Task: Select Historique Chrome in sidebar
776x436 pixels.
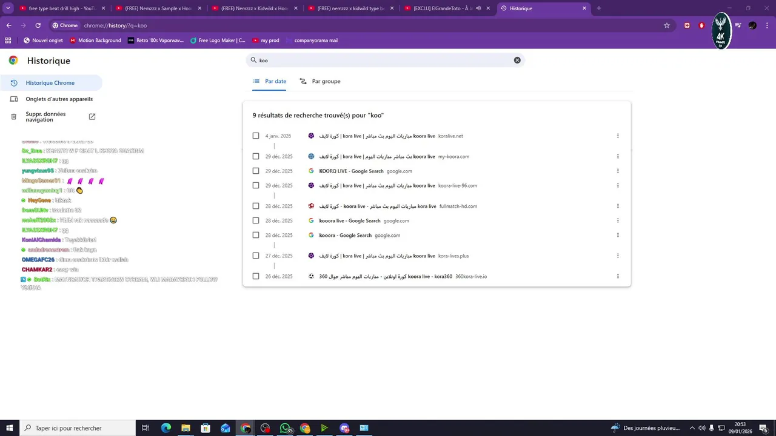Action: pos(51,83)
